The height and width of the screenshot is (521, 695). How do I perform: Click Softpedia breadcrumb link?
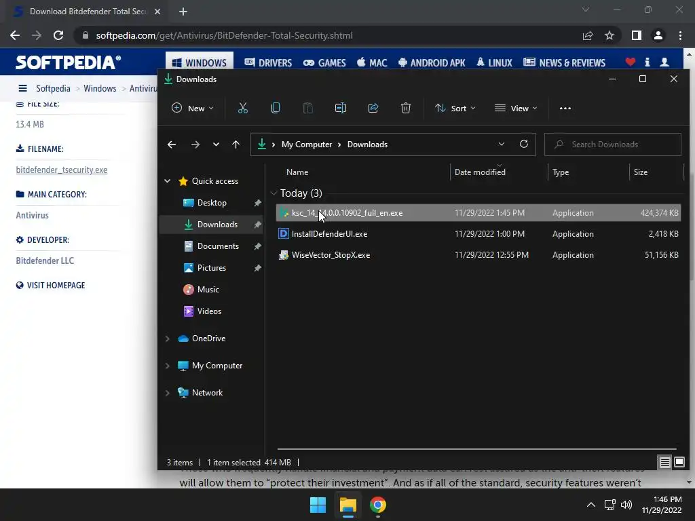click(53, 88)
